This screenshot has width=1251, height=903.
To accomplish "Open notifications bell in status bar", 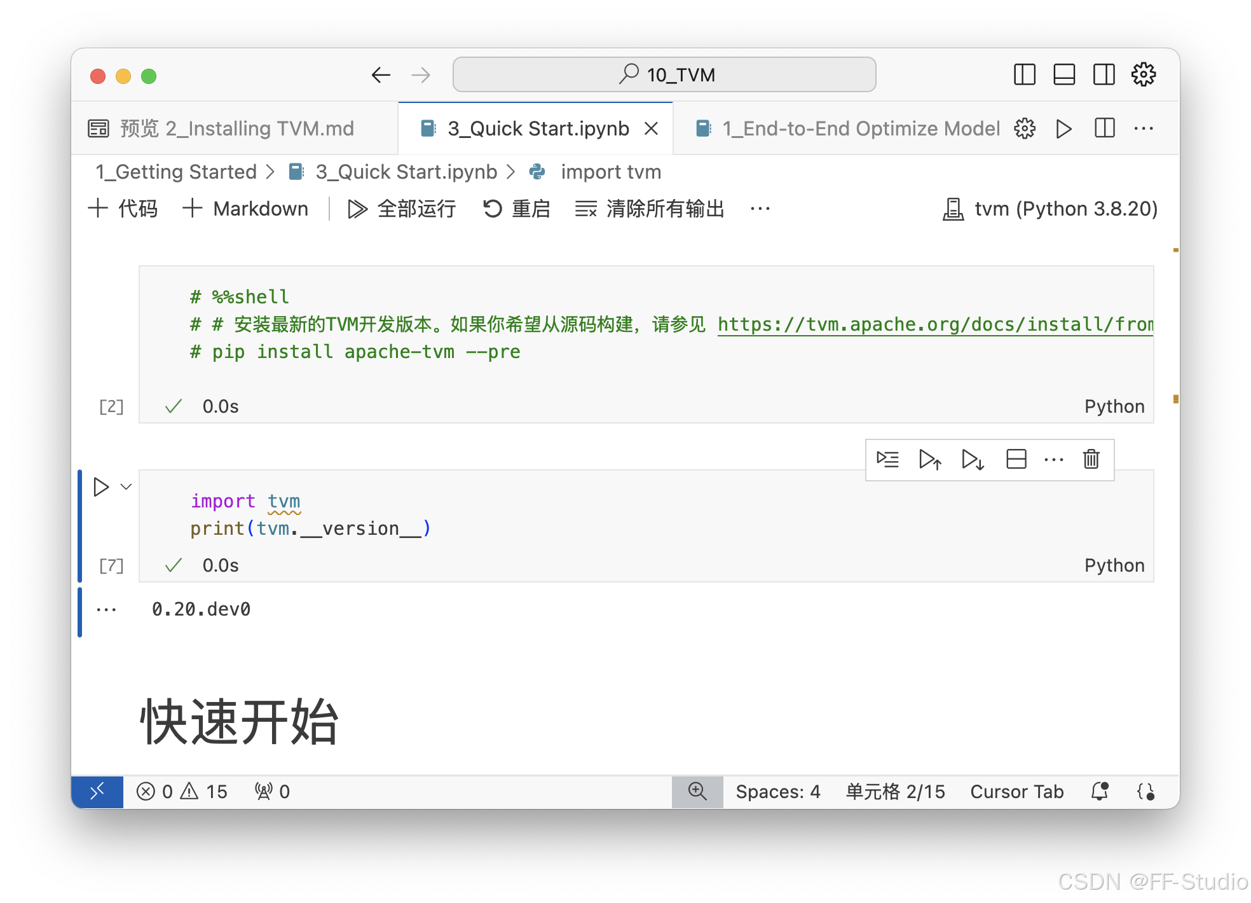I will (x=1100, y=792).
